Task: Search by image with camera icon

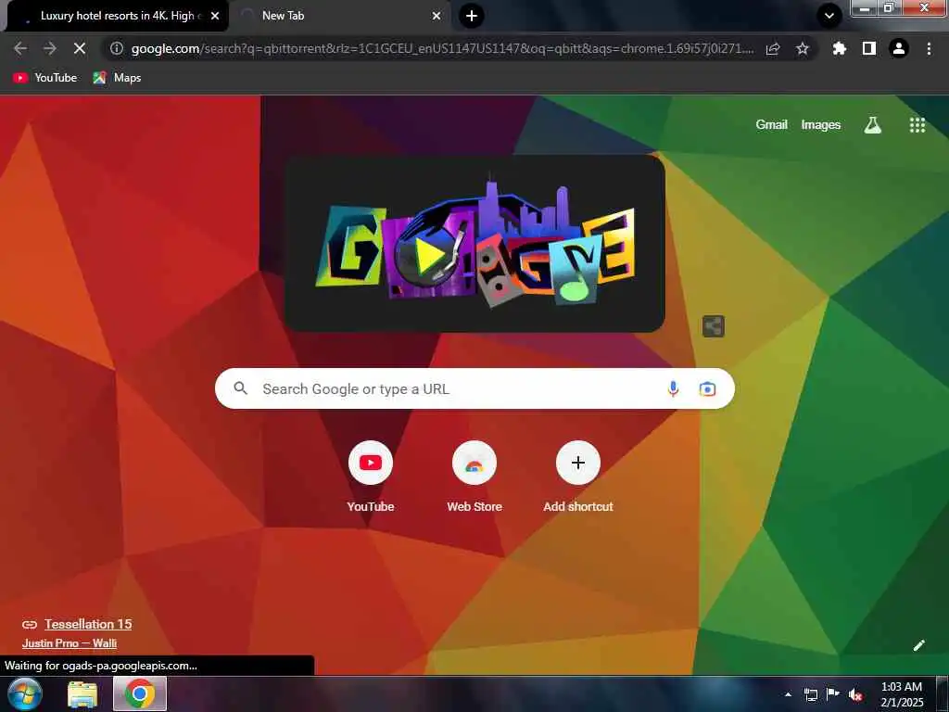Action: coord(707,388)
